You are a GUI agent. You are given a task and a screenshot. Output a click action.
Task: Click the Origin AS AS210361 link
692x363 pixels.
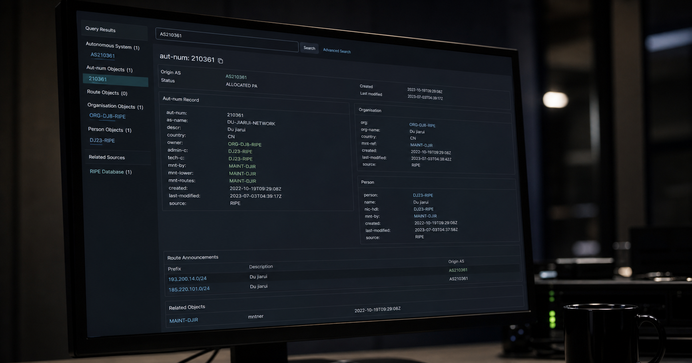click(236, 77)
